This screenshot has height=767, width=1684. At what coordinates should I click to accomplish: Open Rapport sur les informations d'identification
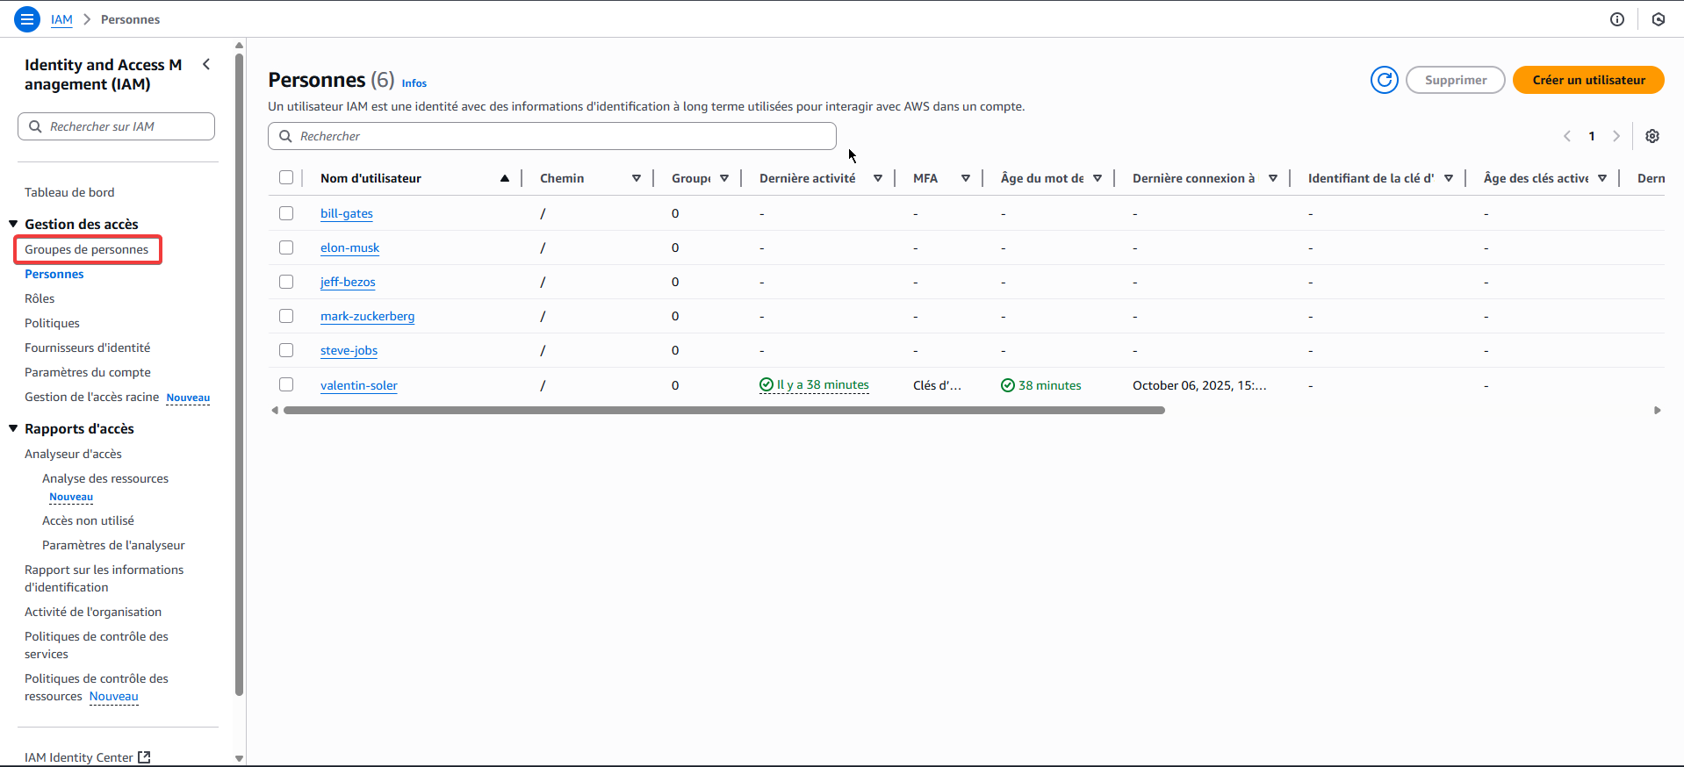[104, 578]
